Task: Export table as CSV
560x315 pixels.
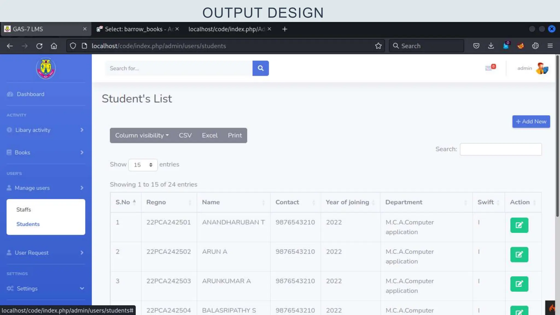Action: [x=185, y=135]
